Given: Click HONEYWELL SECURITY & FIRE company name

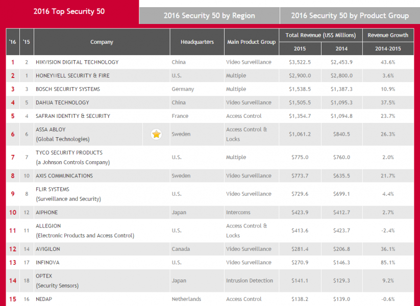Looking at the screenshot, I should (x=72, y=75).
